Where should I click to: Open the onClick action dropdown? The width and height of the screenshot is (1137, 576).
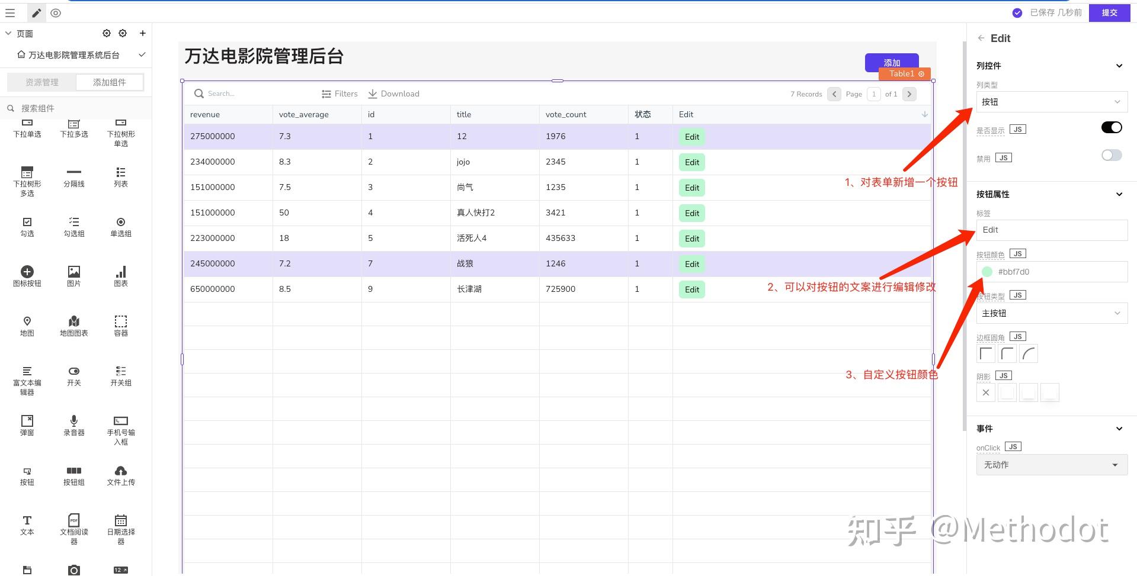point(1052,465)
